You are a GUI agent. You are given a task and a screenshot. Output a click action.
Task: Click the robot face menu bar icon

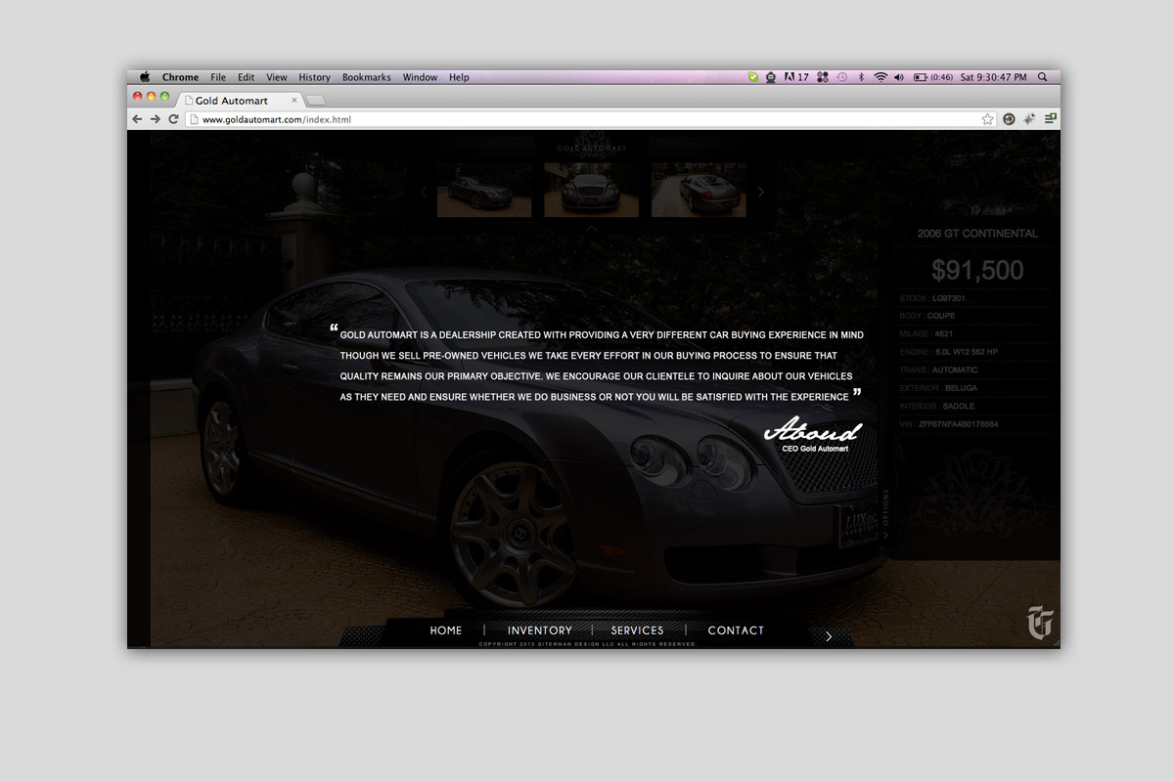(771, 77)
